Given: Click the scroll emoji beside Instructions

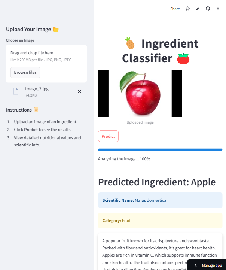Looking at the screenshot, I should coord(36,110).
